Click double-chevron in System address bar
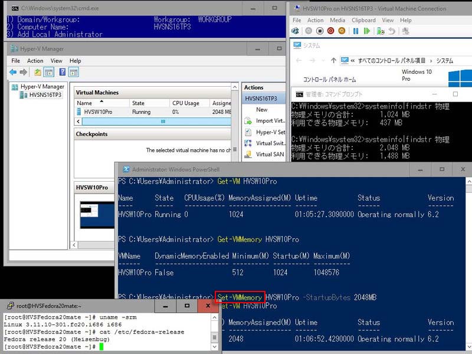This screenshot has width=472, height=354. tap(352, 61)
